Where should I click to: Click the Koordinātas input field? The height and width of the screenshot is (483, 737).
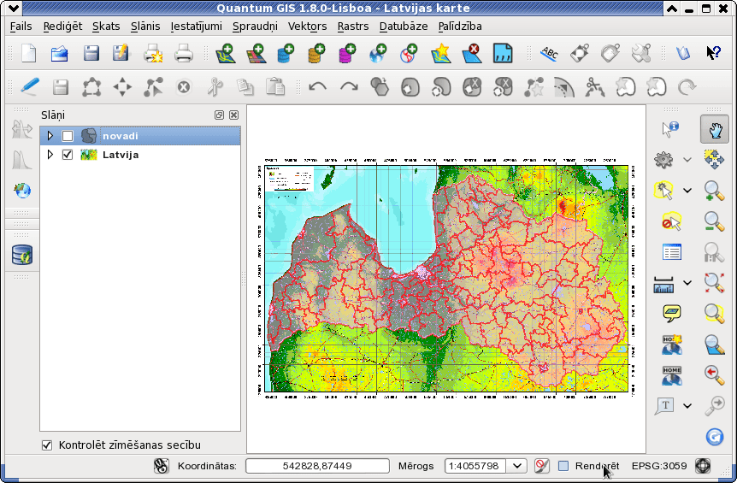point(317,466)
